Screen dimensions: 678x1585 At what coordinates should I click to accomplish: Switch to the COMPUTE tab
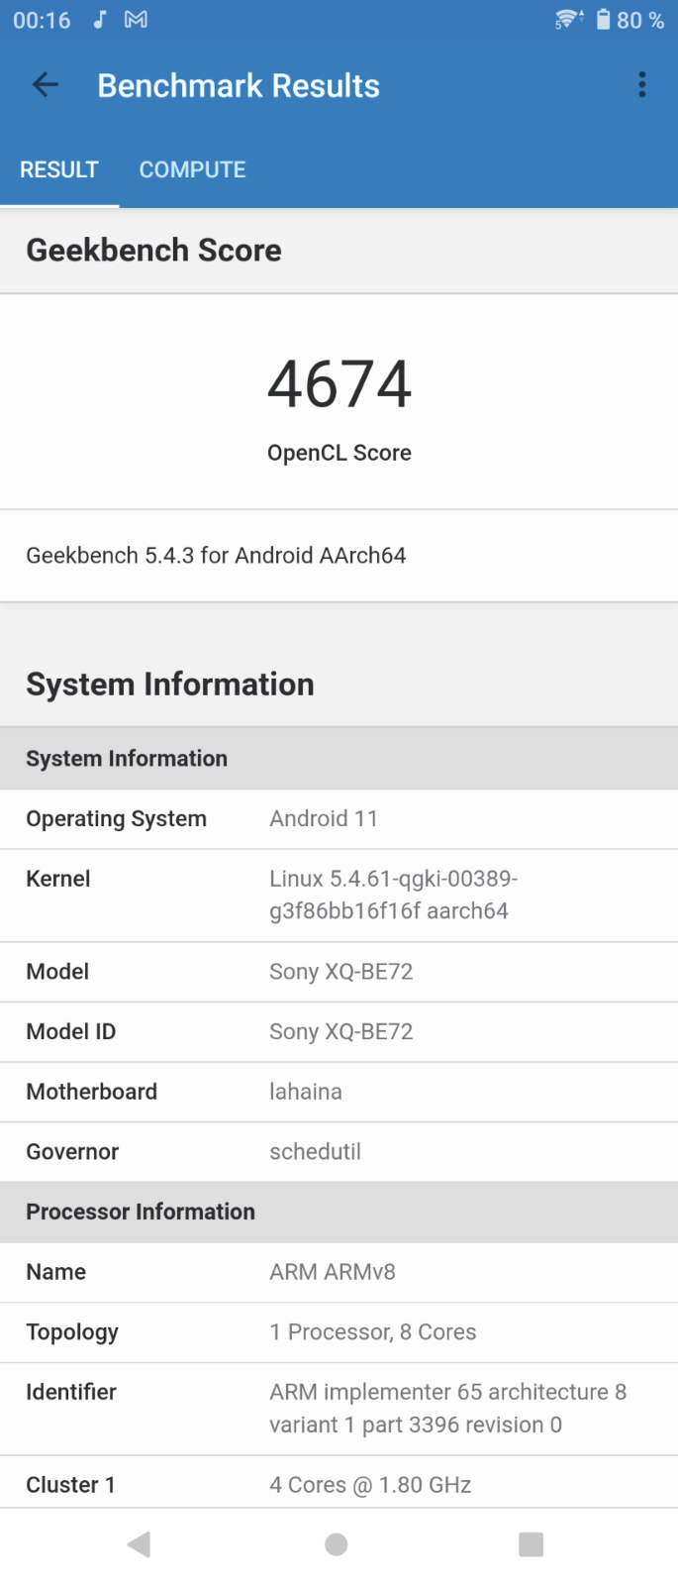point(192,169)
